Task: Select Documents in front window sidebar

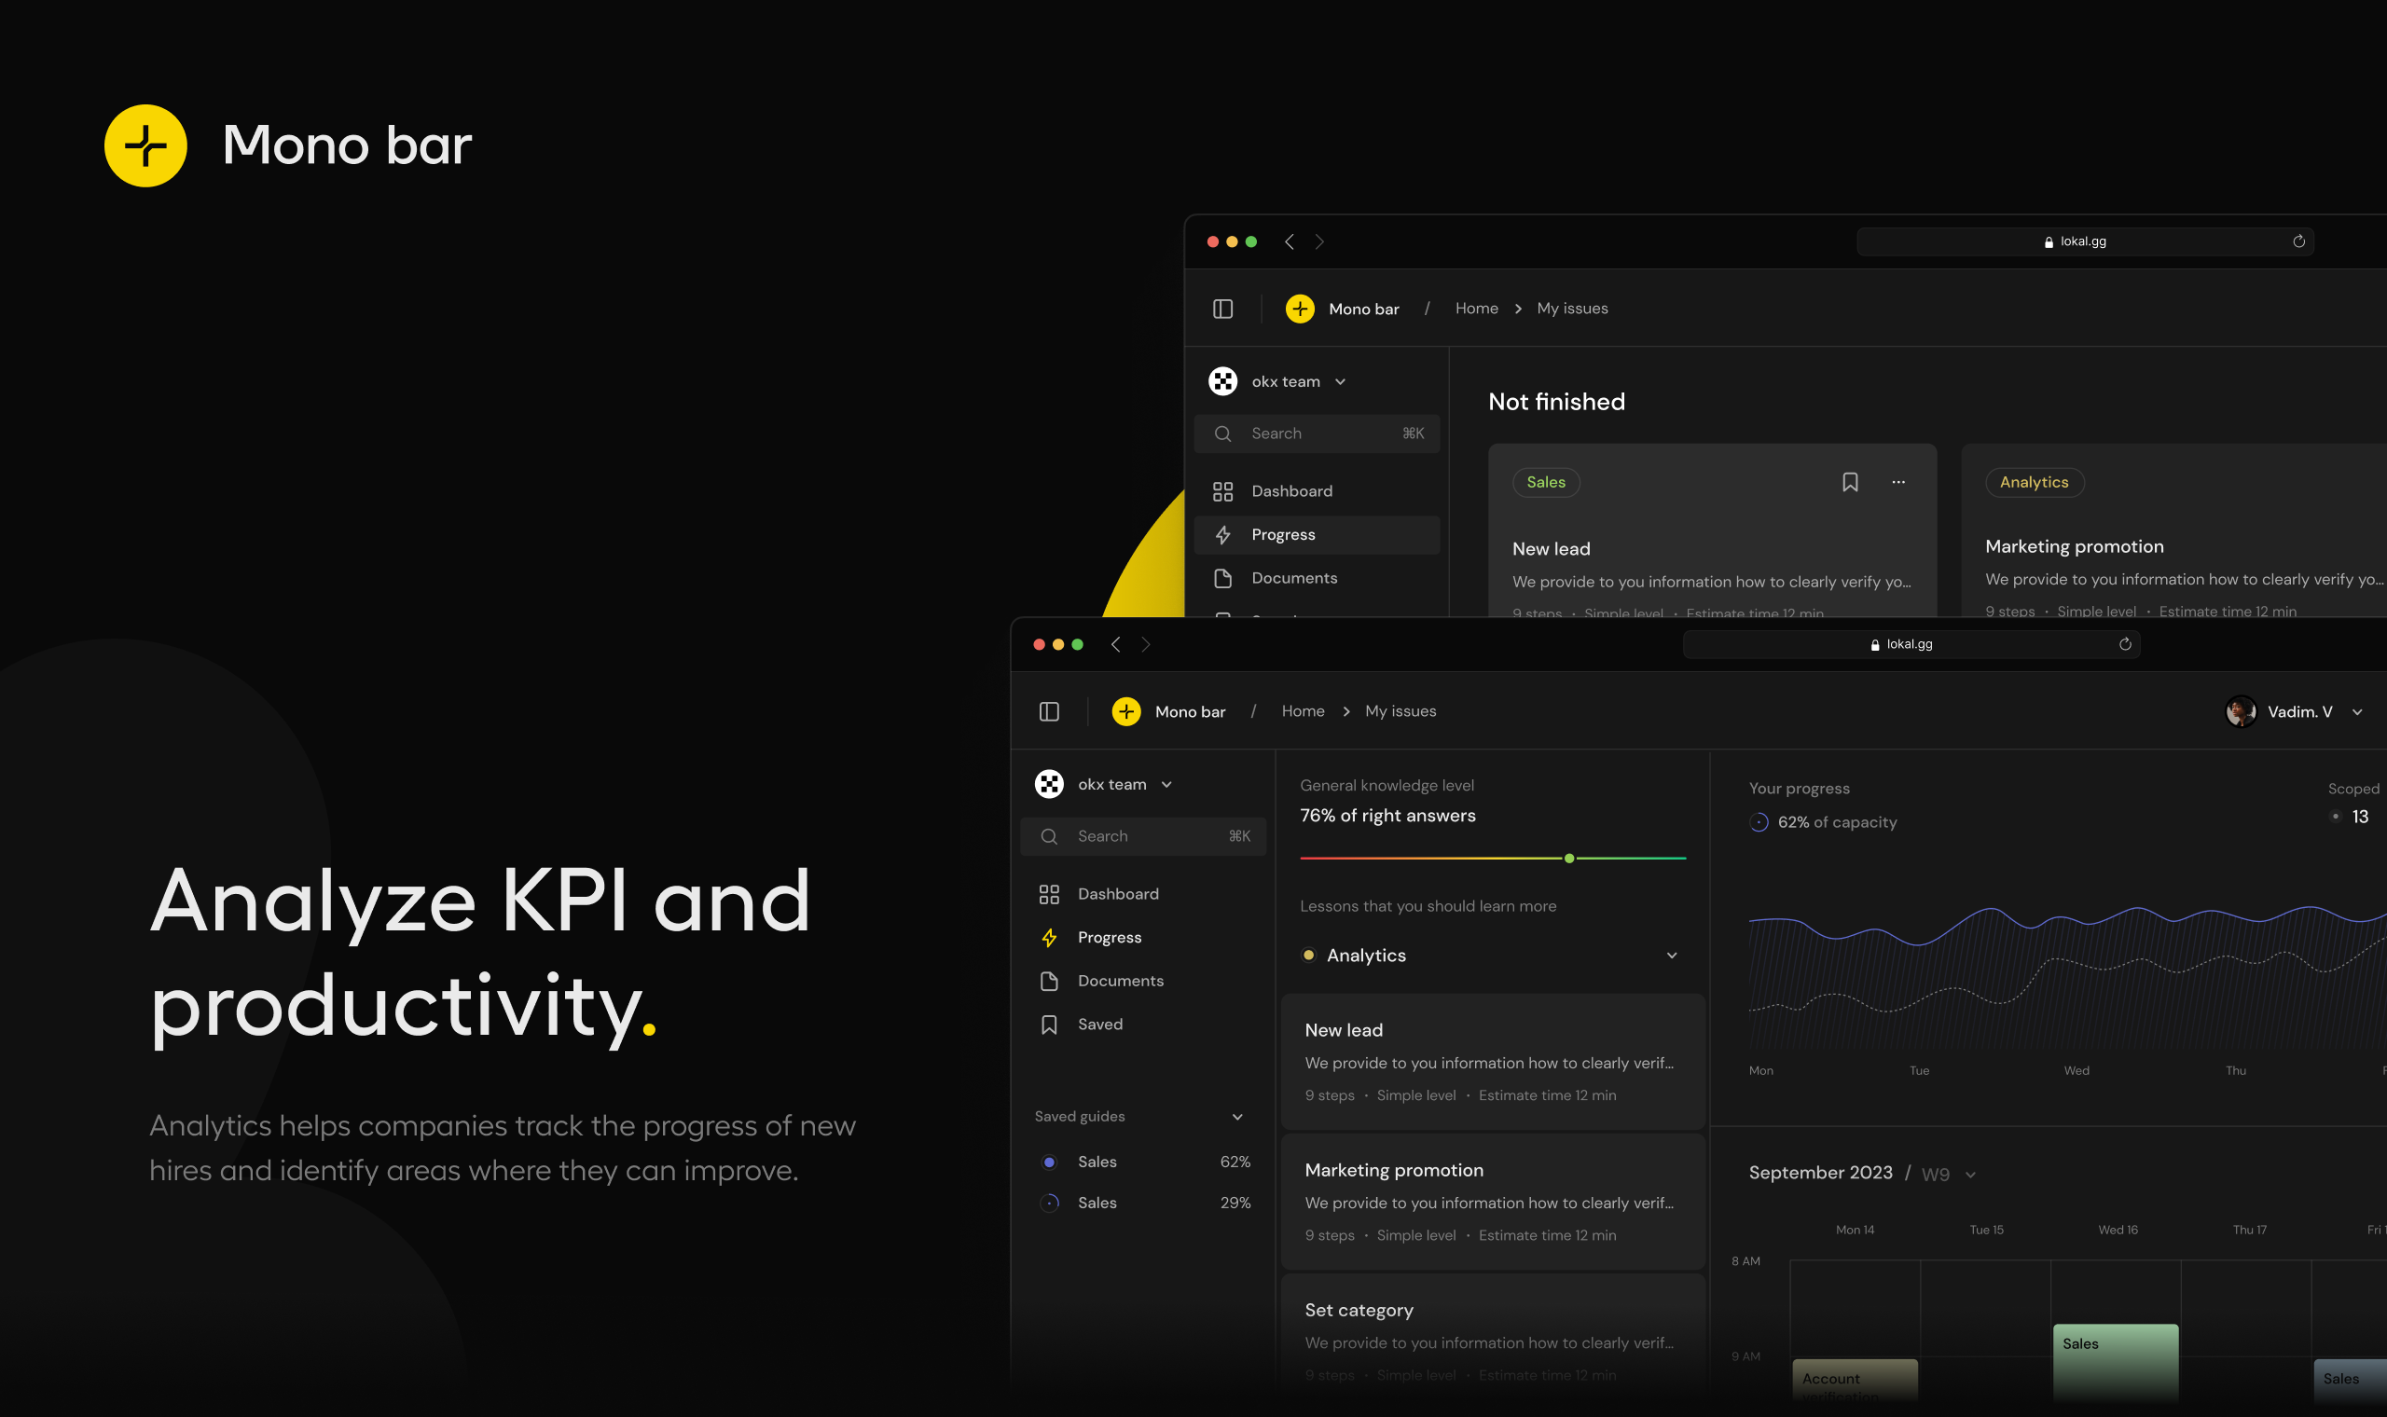Action: click(1120, 981)
